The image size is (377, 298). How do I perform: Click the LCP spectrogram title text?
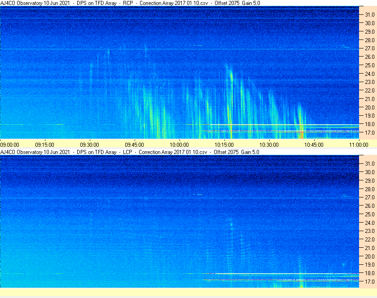point(130,152)
